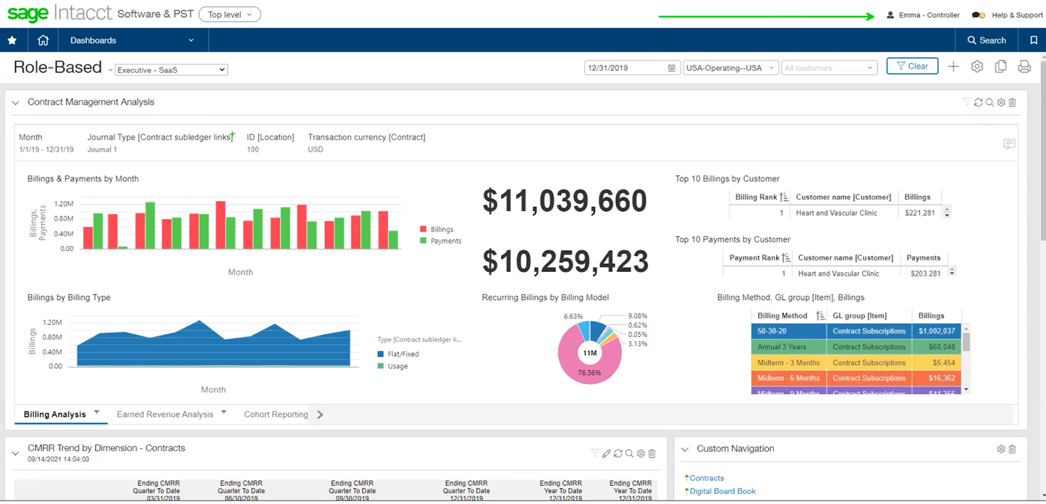1046x504 pixels.
Task: Collapse the Contract Management Analysis section
Action: click(16, 102)
